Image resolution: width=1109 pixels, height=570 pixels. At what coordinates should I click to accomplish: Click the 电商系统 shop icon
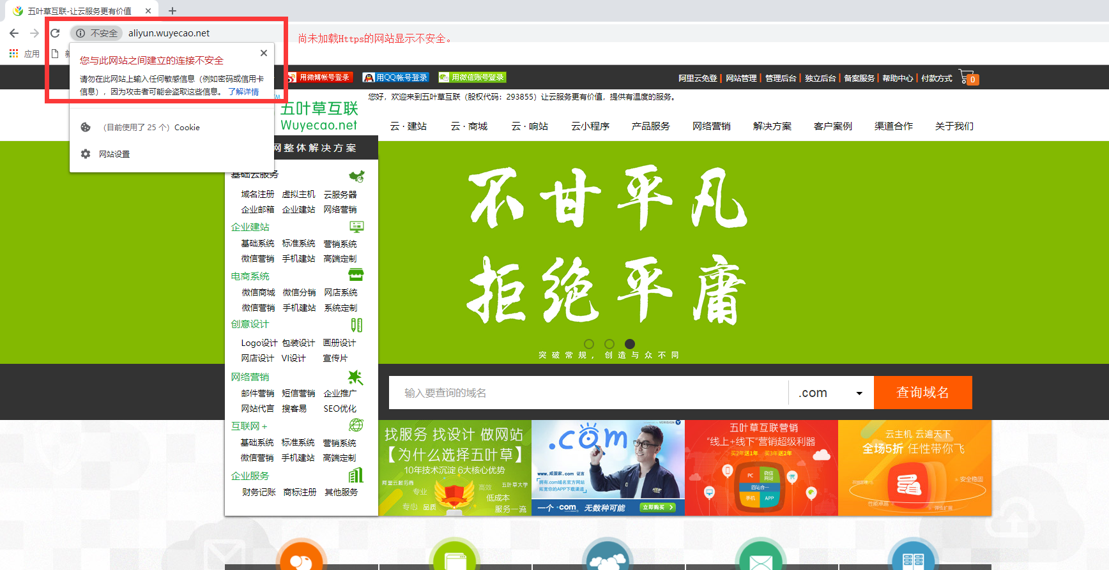point(356,275)
